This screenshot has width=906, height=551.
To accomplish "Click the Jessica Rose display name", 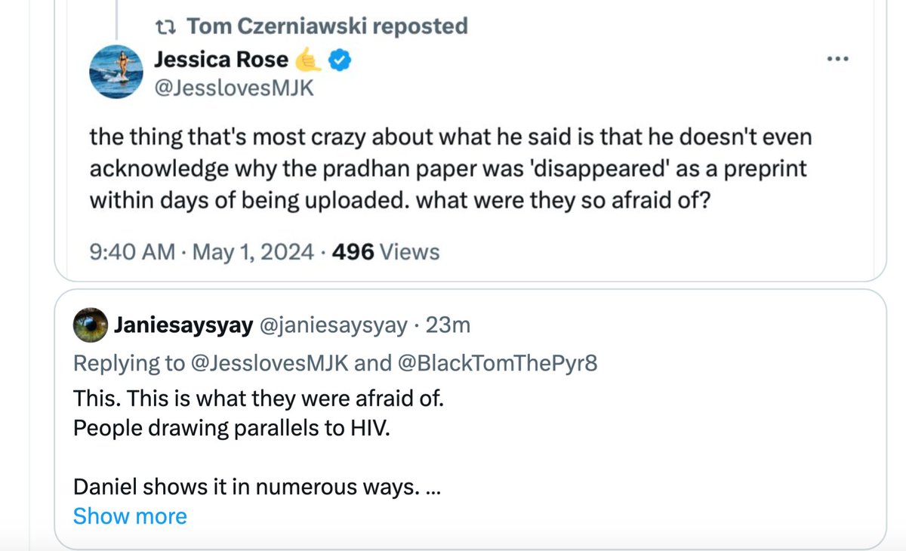I will pos(220,59).
